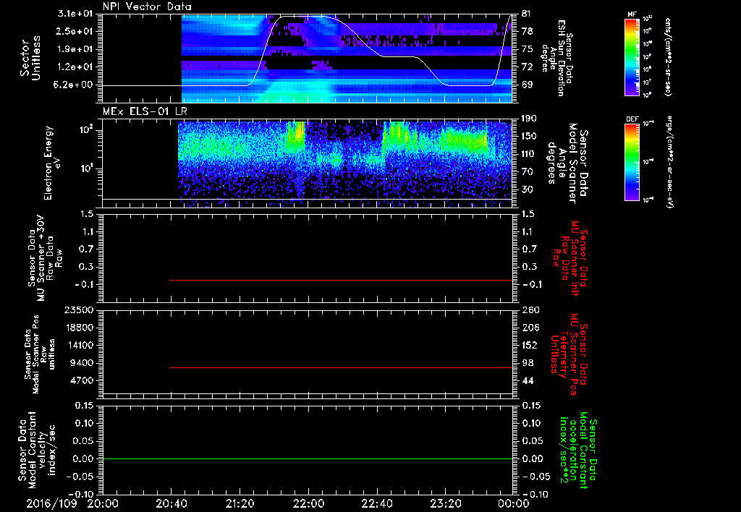Click the "23500" scanner position axis value

coord(78,310)
